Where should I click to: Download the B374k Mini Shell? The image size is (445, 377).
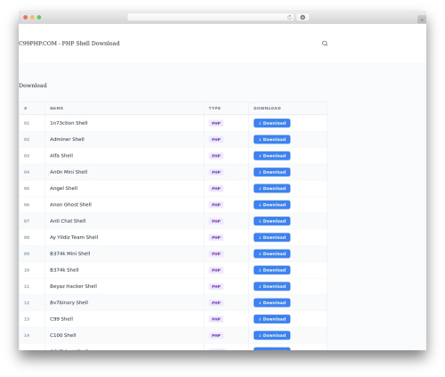271,254
